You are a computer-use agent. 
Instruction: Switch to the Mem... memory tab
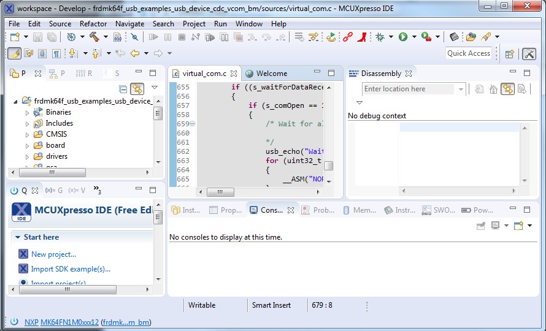point(360,210)
